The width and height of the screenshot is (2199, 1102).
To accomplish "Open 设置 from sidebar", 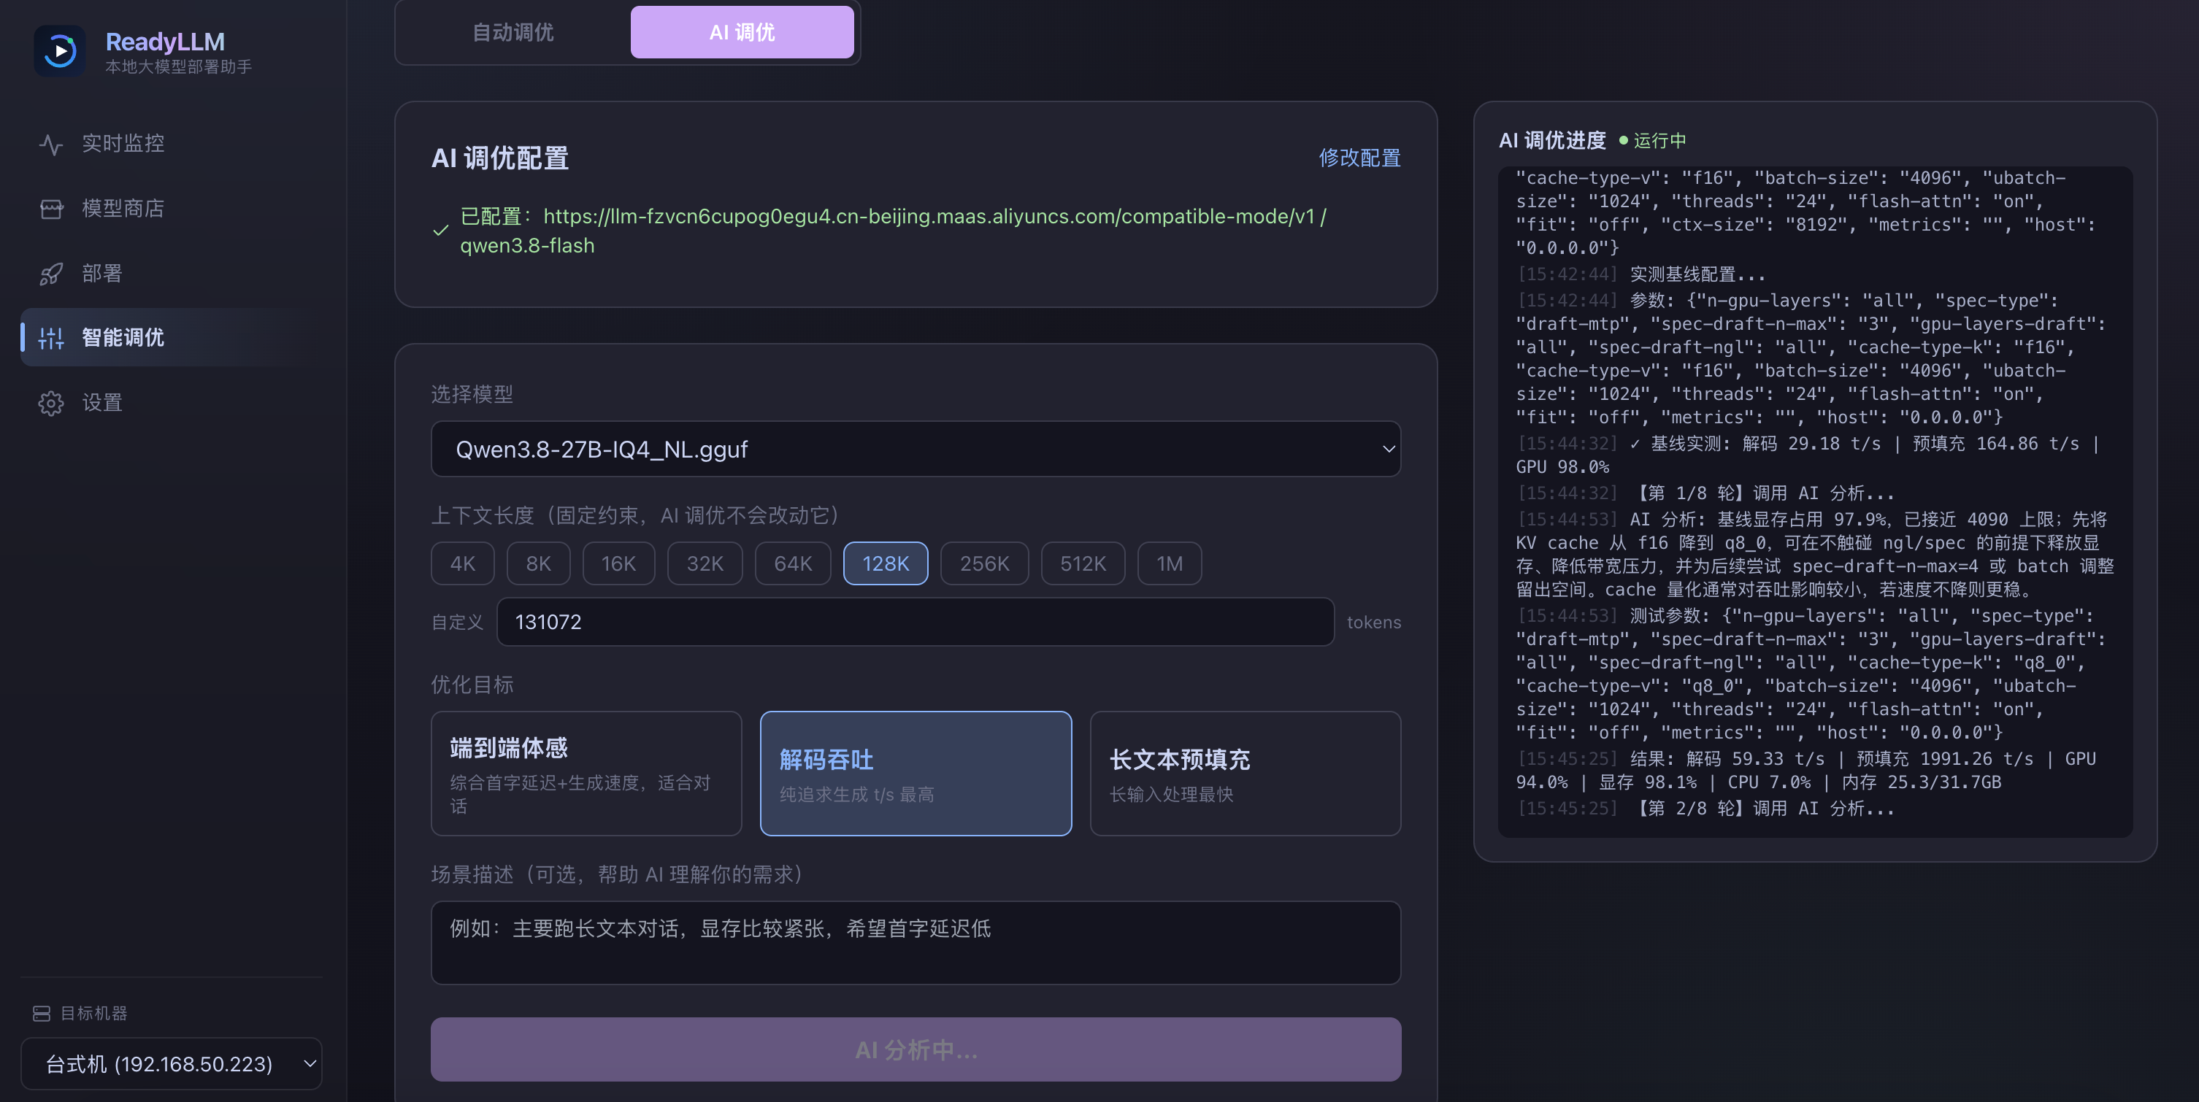I will coord(171,402).
